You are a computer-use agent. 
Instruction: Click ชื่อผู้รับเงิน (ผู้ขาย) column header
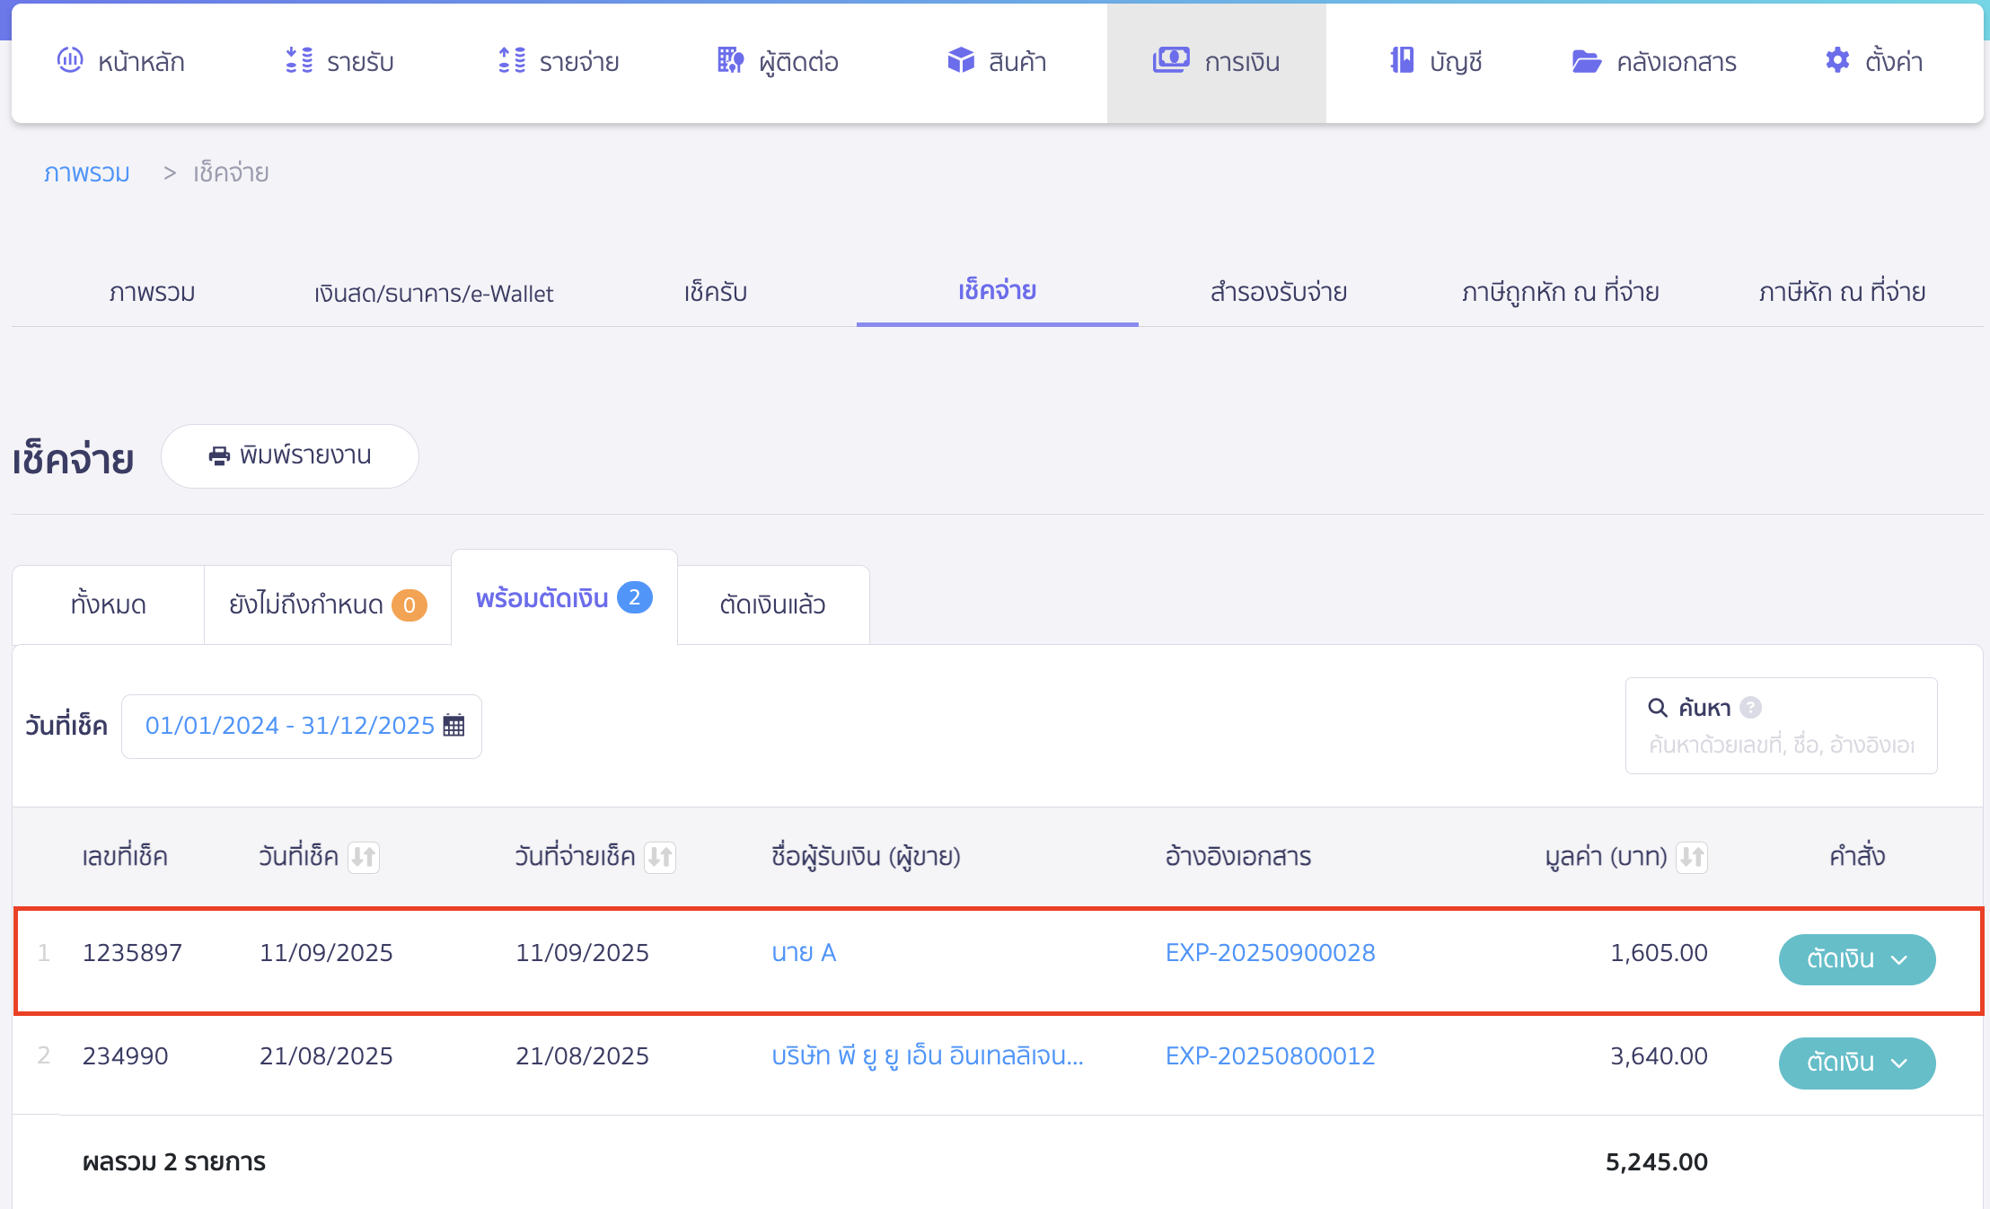coord(866,857)
